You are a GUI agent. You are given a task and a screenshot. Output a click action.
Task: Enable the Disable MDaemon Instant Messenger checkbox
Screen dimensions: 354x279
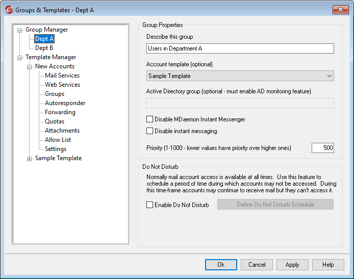150,119
